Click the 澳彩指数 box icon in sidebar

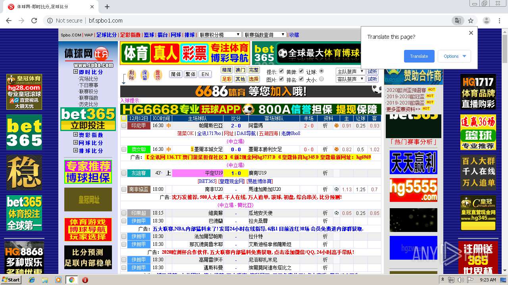(x=75, y=135)
